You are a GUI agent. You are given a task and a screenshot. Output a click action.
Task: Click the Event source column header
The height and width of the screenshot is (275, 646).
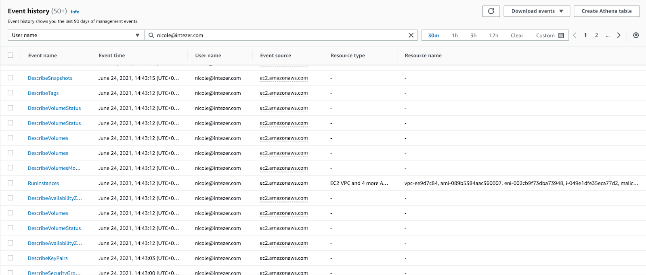coord(275,56)
